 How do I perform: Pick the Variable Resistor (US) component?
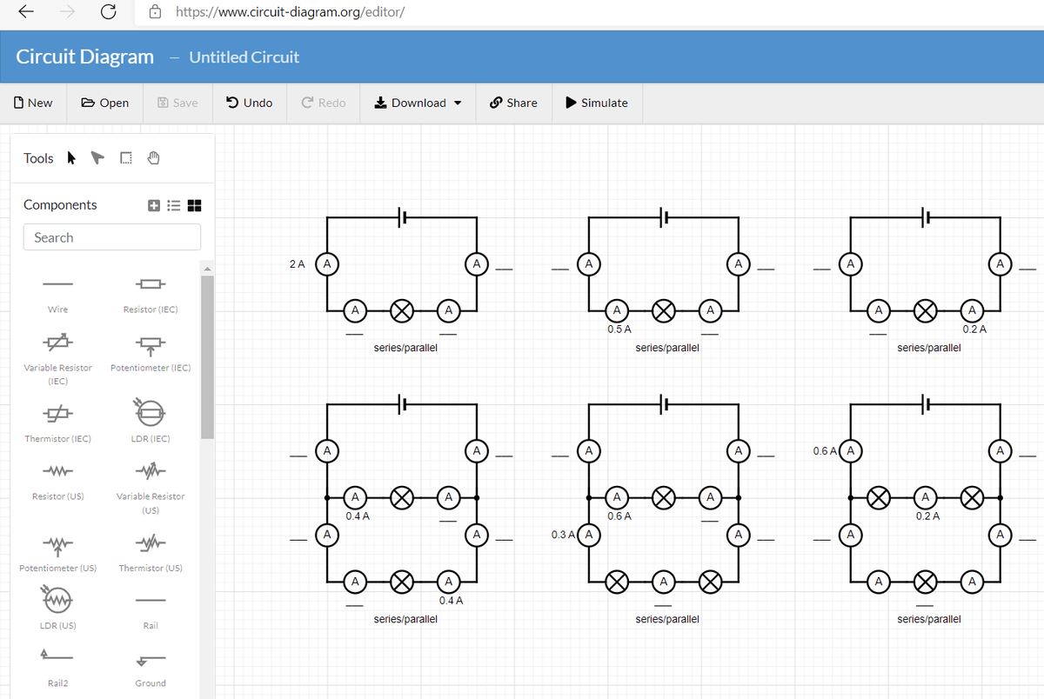[x=151, y=488]
